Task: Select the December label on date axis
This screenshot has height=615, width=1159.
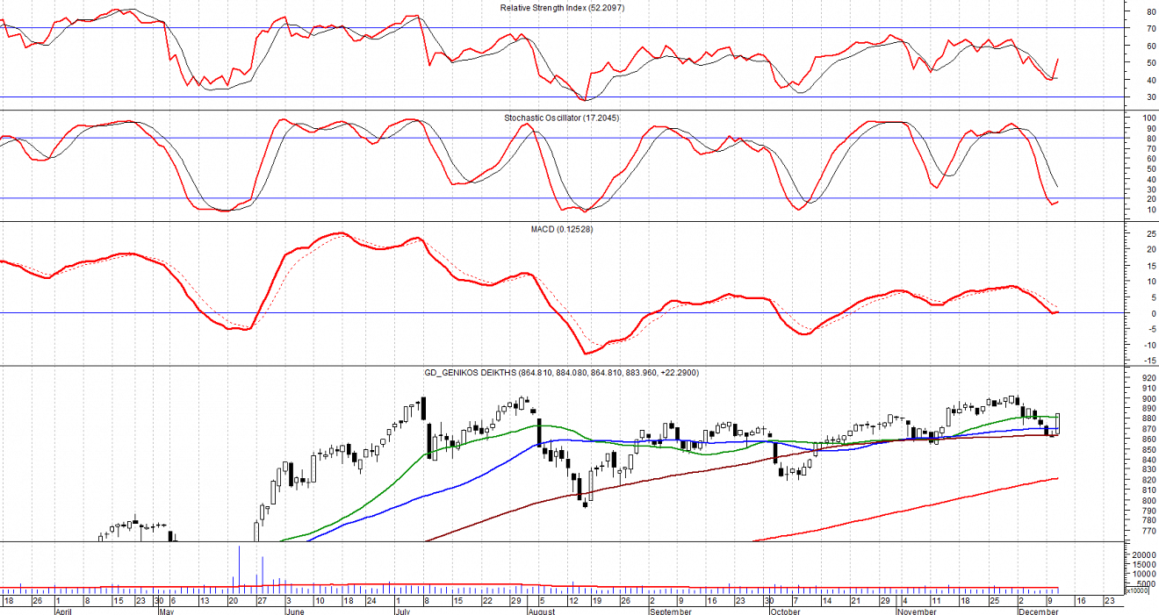Action: click(x=1038, y=611)
